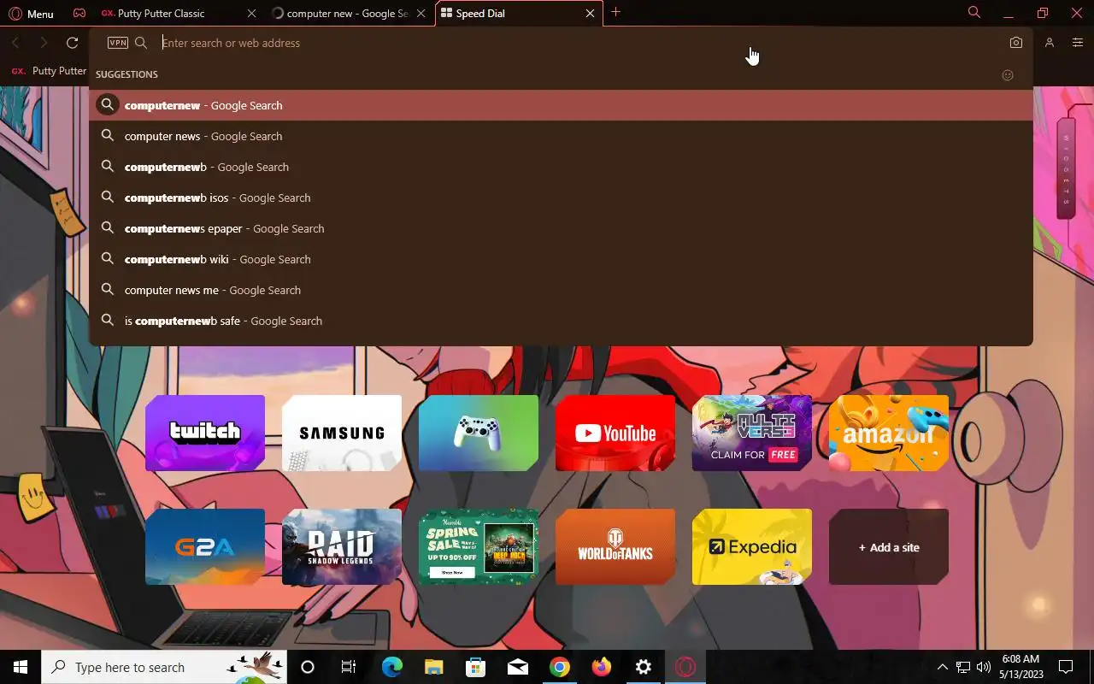Open the volume speaker icon in tray

pos(983,667)
